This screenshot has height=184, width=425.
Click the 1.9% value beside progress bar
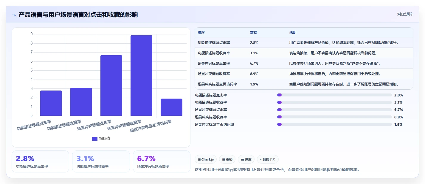[x=398, y=124]
